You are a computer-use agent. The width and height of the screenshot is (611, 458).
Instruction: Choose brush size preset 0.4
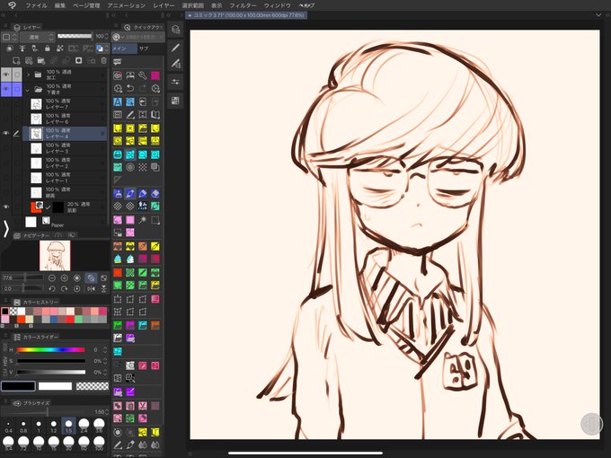(x=8, y=426)
